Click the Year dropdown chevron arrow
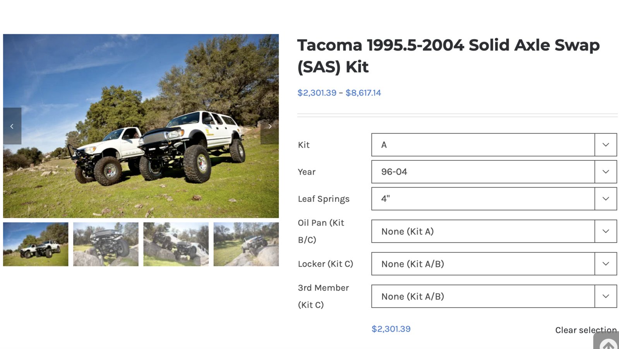The image size is (619, 349). click(606, 172)
